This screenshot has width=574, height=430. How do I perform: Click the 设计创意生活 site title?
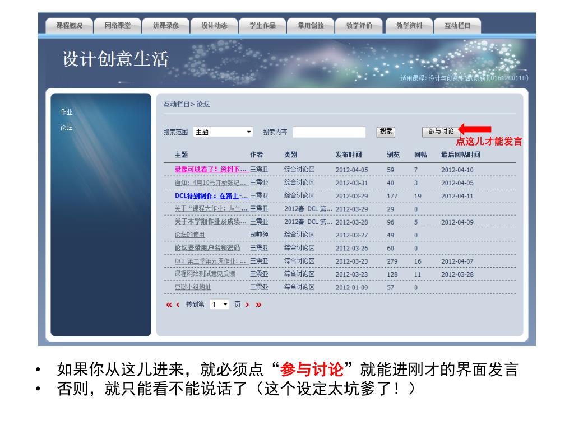(x=115, y=59)
